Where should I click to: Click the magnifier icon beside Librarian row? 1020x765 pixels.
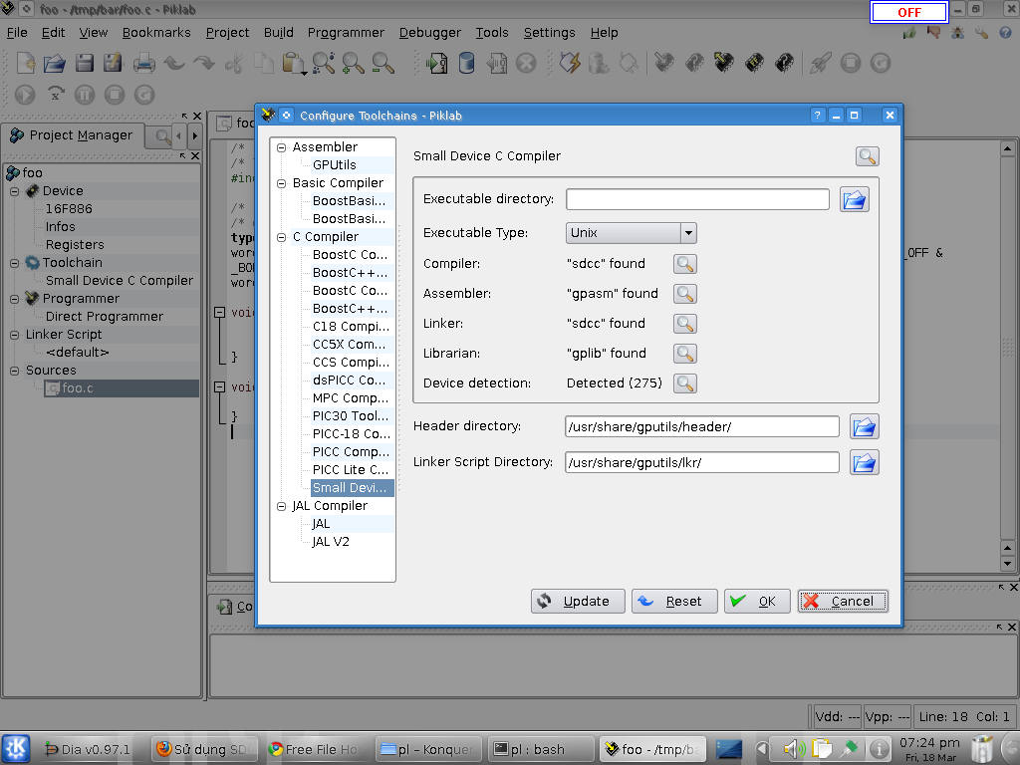[x=684, y=354]
